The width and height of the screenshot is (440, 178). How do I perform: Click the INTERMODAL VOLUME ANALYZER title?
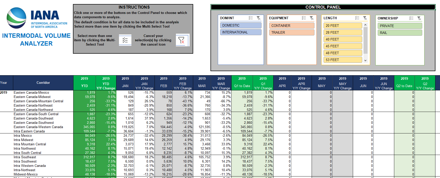[36, 39]
